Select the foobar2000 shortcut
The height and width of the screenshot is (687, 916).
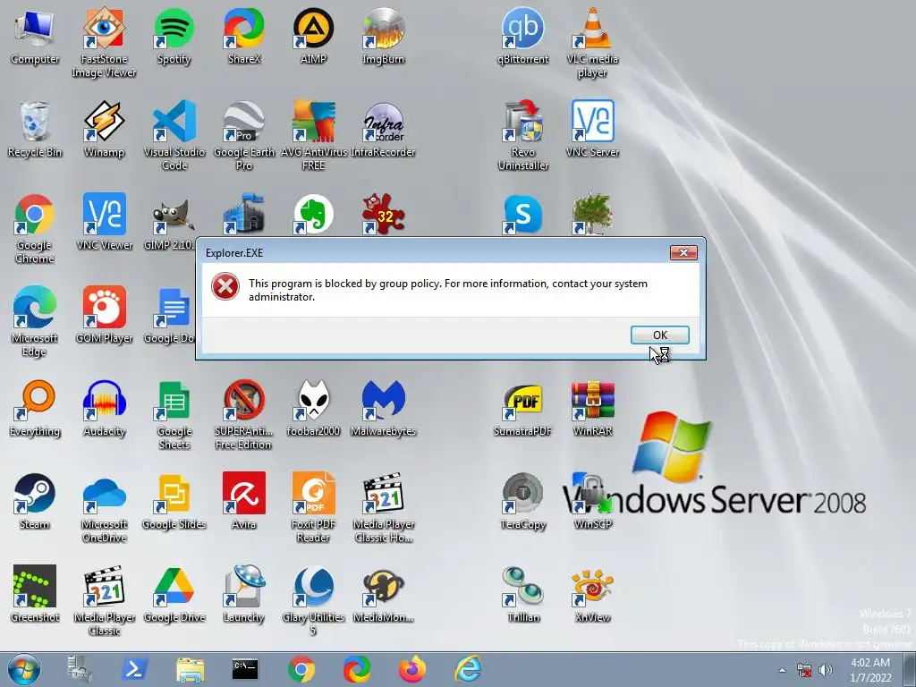tap(313, 408)
